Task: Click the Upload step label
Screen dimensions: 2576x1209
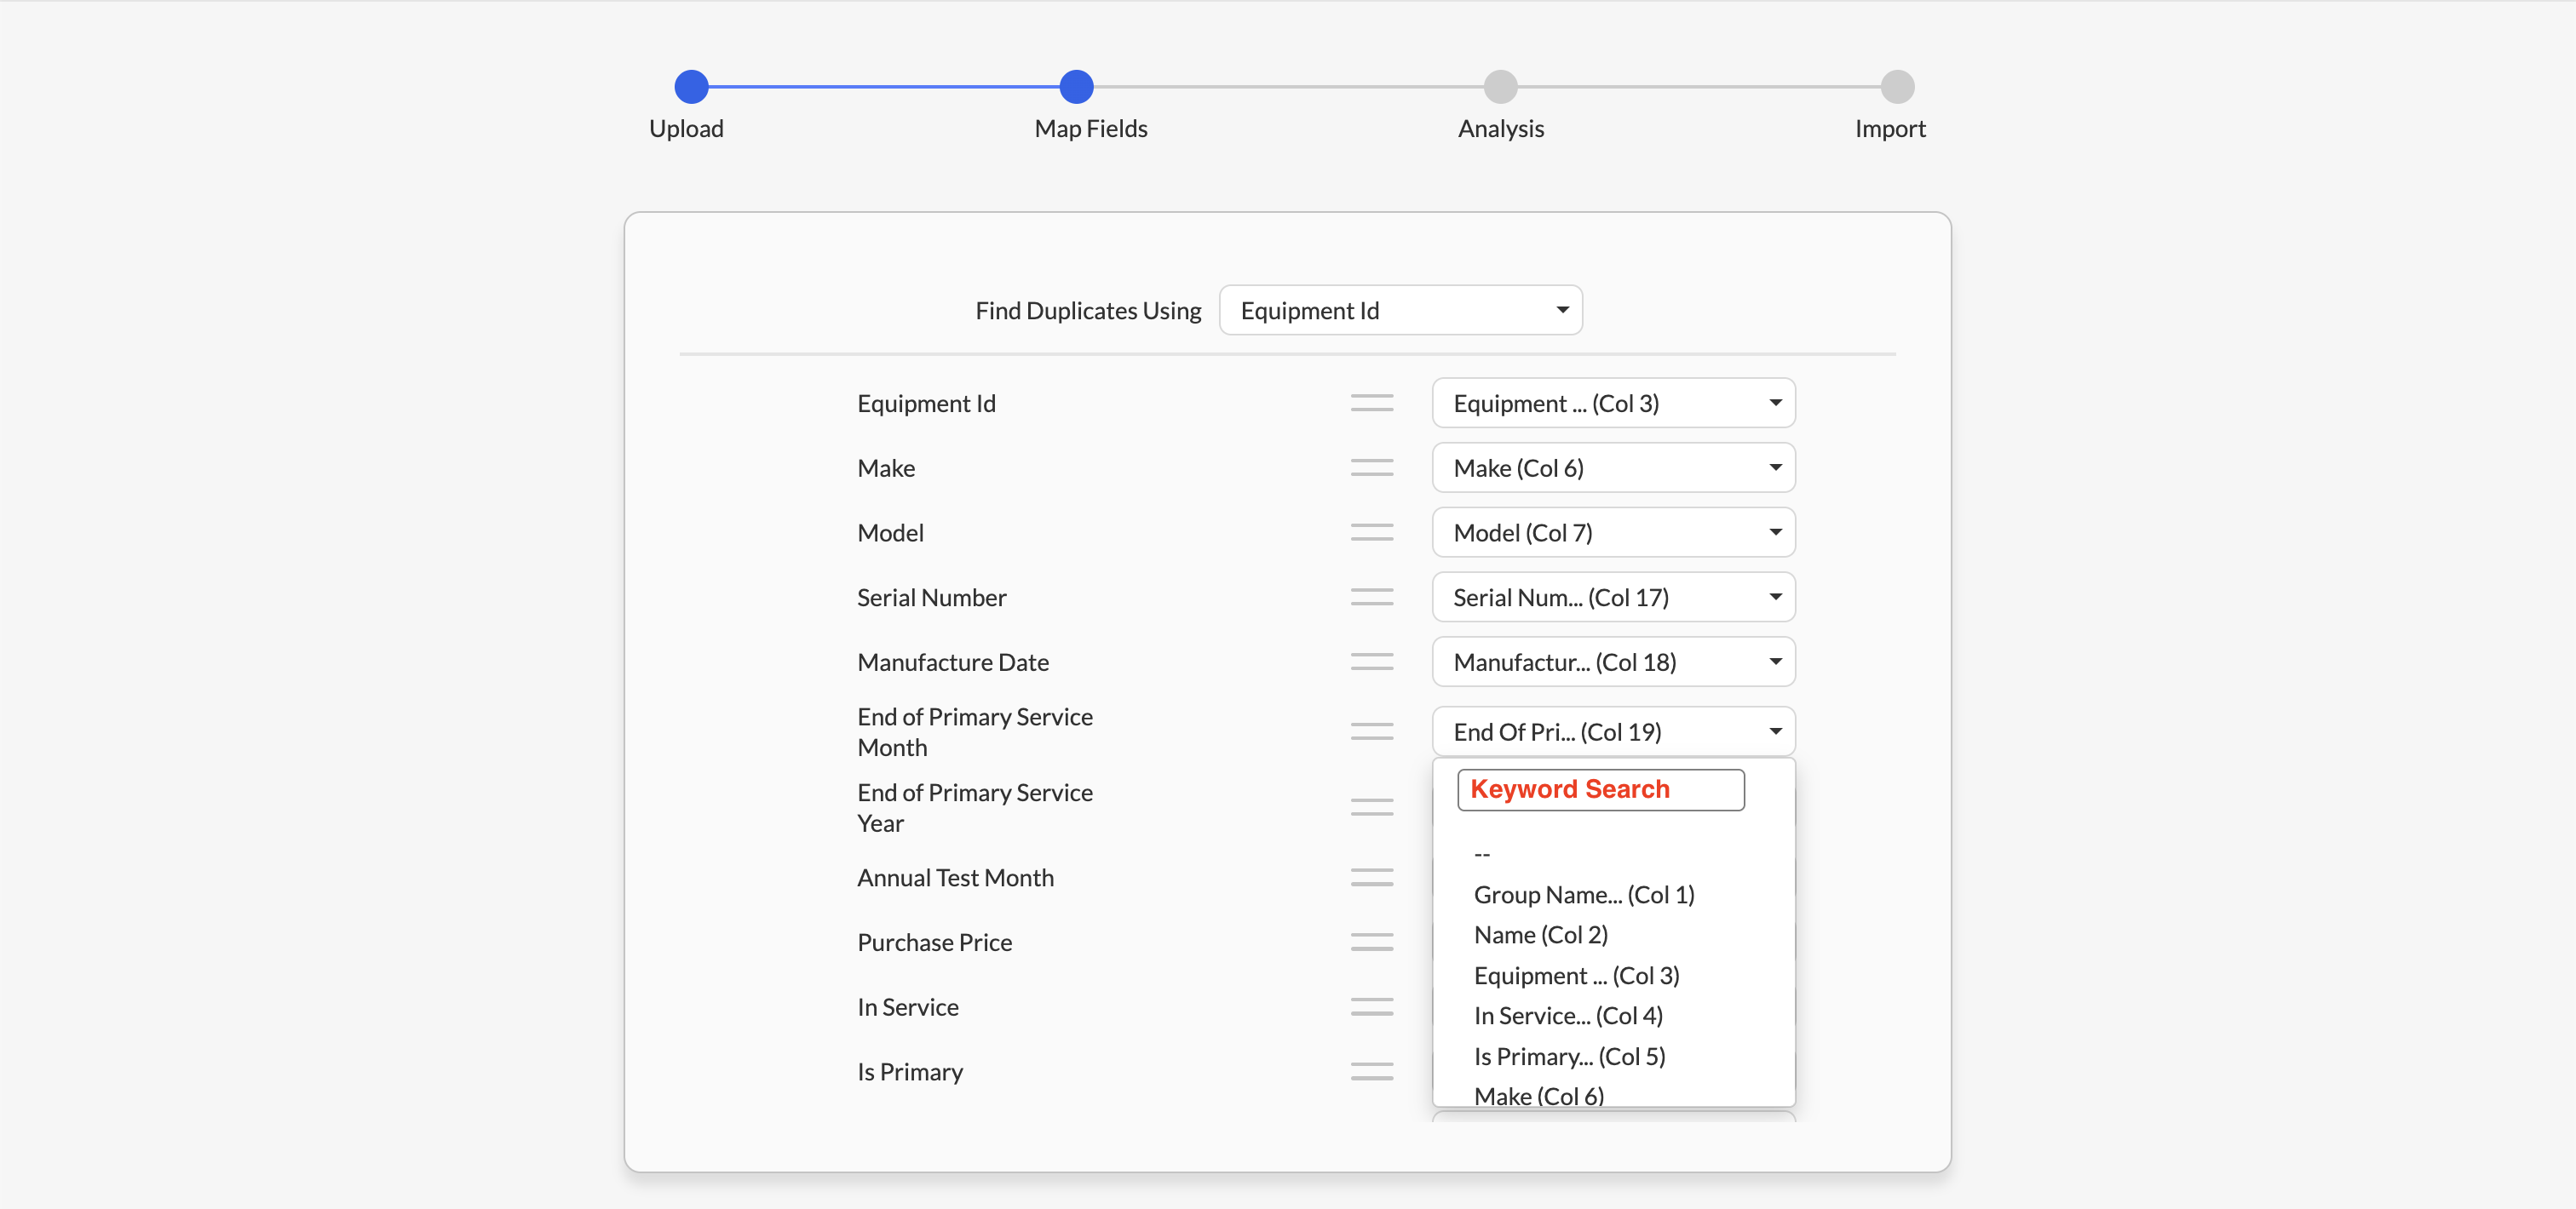Action: pos(686,129)
